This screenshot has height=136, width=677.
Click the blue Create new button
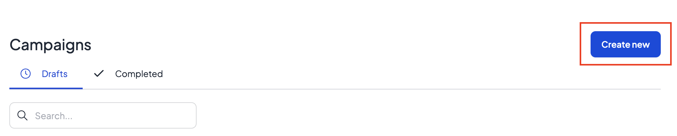click(x=626, y=44)
